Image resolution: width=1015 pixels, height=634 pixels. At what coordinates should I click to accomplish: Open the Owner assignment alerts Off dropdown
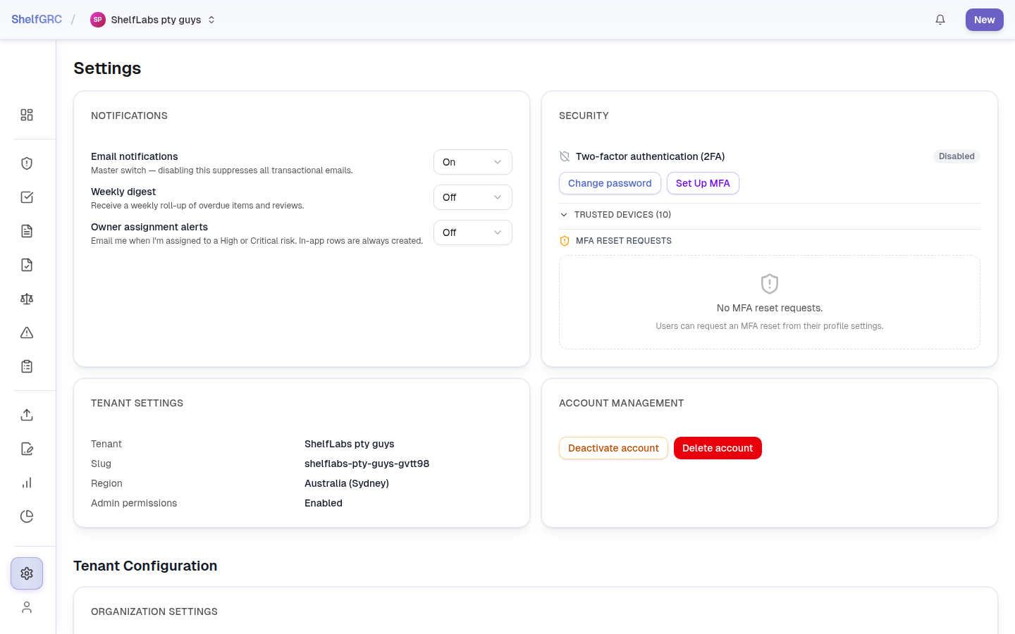[x=473, y=232]
